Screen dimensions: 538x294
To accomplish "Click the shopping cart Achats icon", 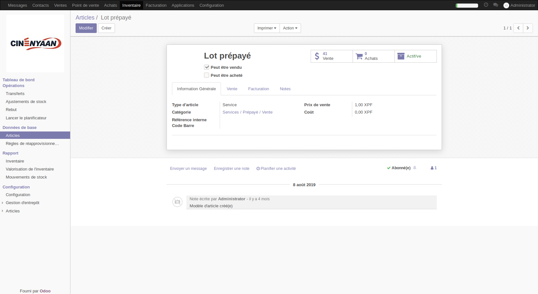I will tap(359, 56).
